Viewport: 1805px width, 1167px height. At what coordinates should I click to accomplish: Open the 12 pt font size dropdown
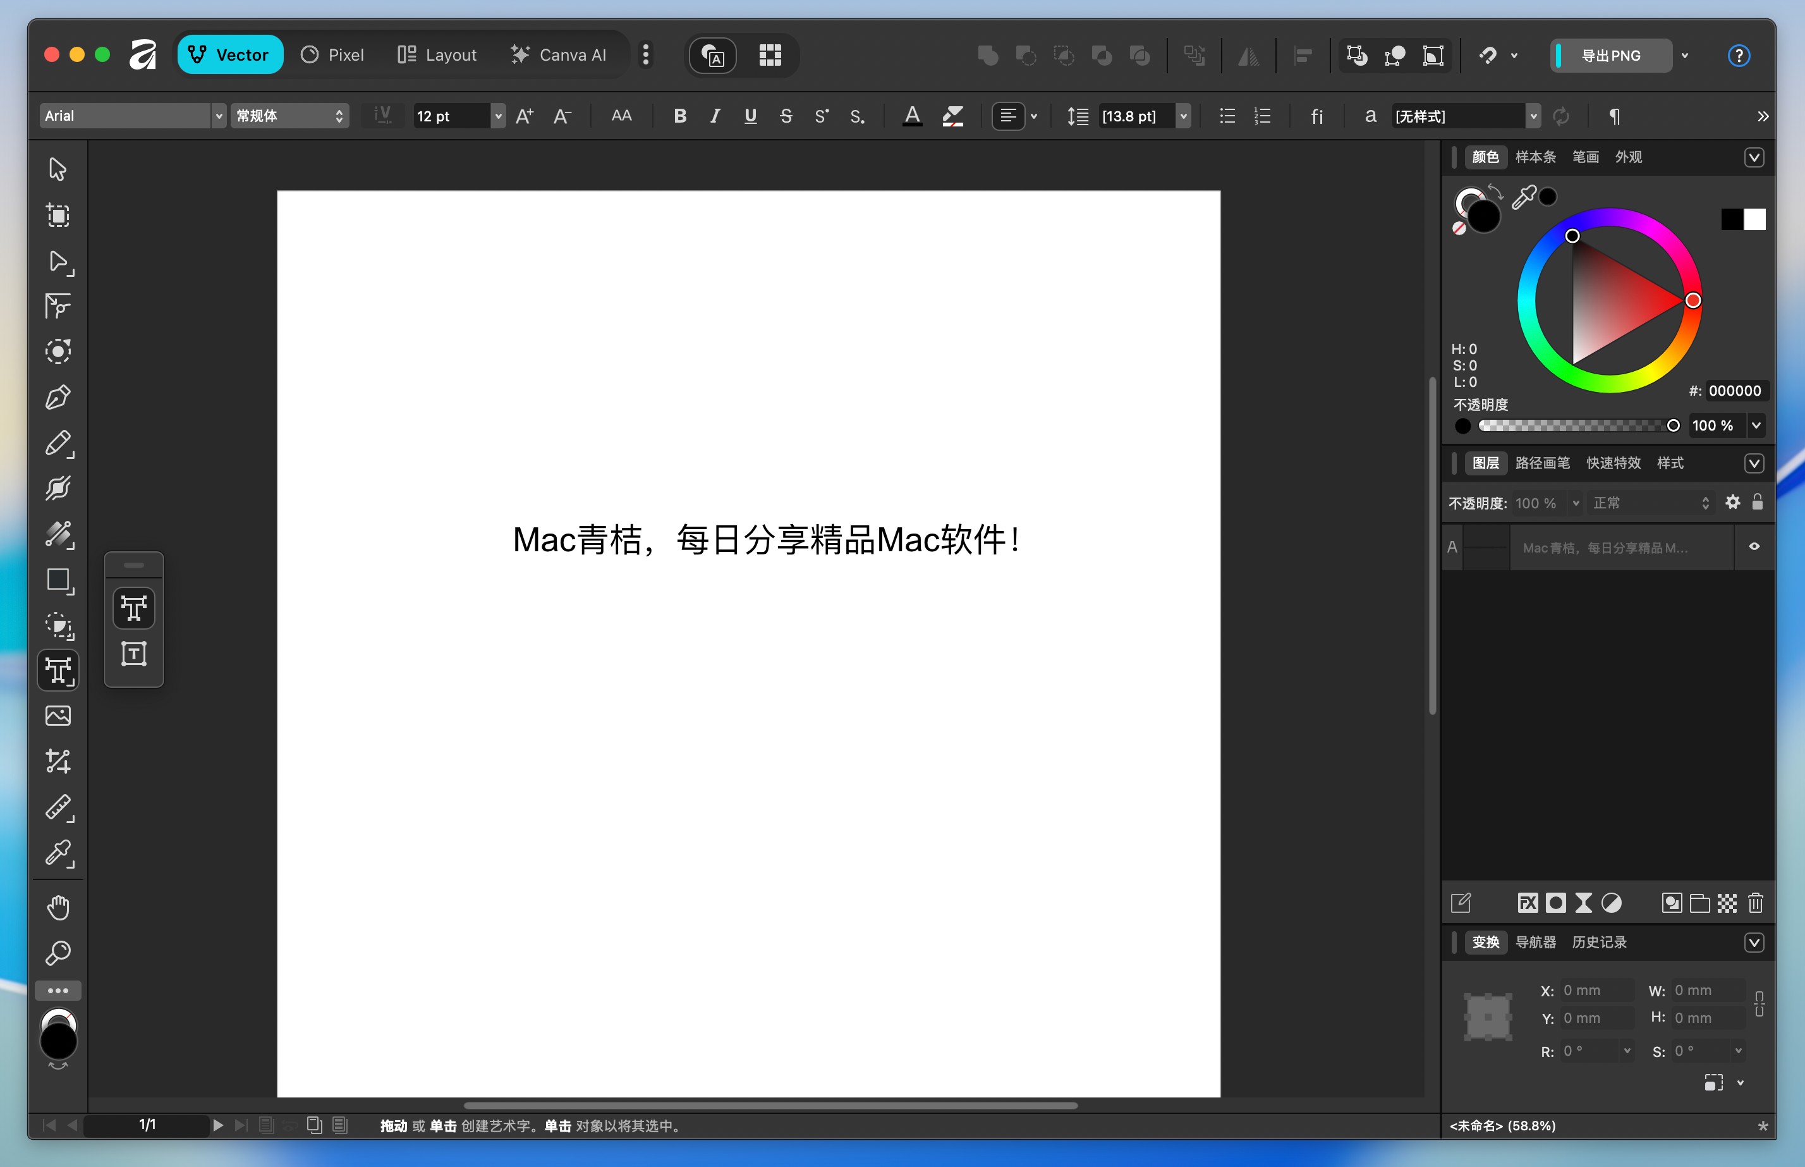pyautogui.click(x=497, y=116)
